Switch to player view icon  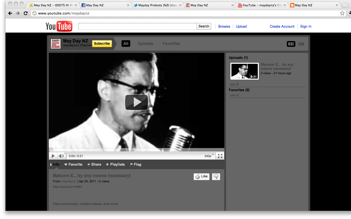coord(291,44)
